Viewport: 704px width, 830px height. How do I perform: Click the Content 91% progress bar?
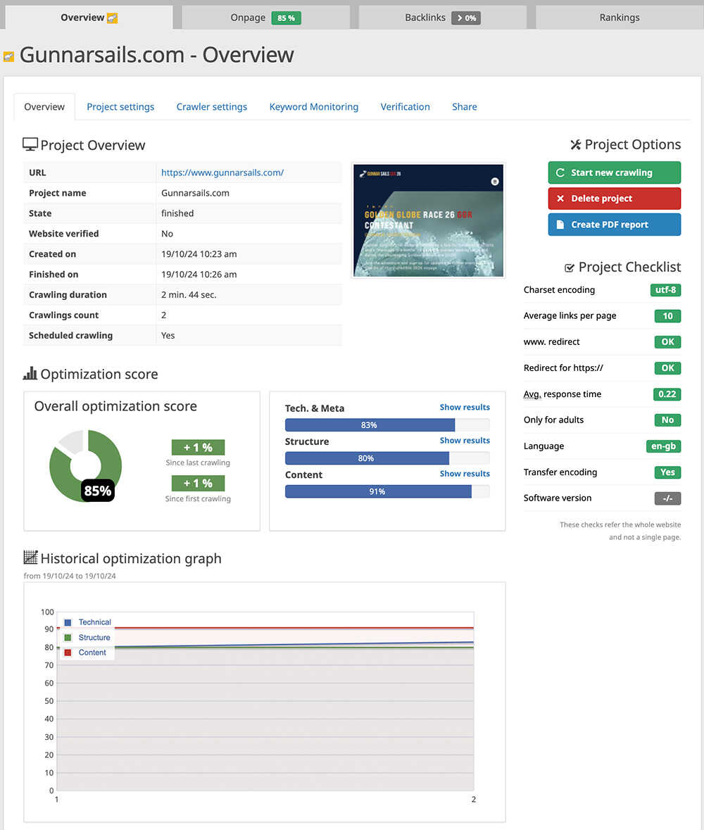click(387, 492)
